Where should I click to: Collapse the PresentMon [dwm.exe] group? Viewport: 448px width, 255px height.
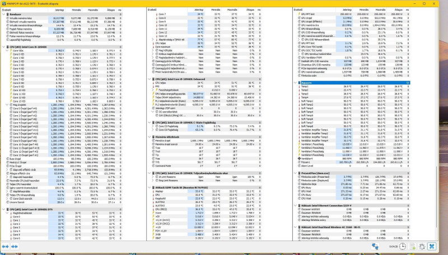(x=295, y=173)
